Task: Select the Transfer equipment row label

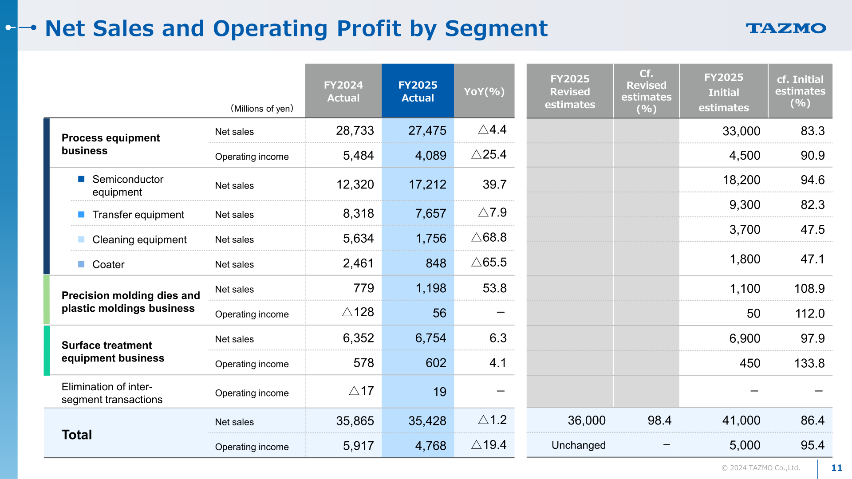Action: click(138, 215)
